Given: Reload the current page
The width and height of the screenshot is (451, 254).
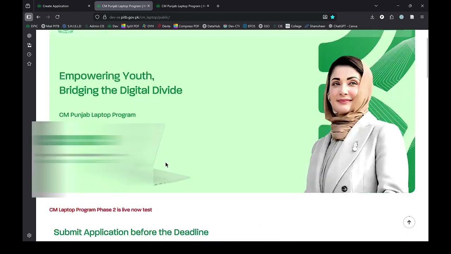Looking at the screenshot, I should click(57, 17).
